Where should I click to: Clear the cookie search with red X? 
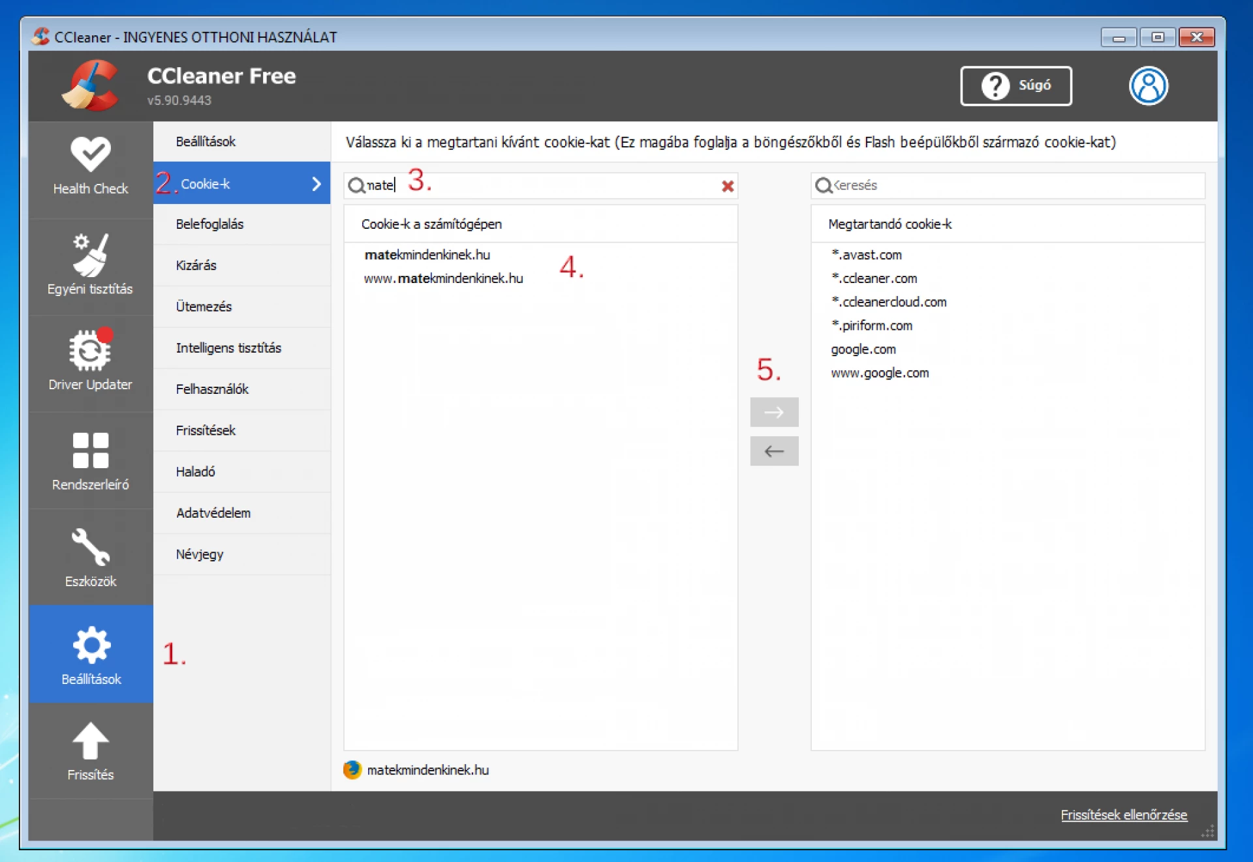(728, 186)
